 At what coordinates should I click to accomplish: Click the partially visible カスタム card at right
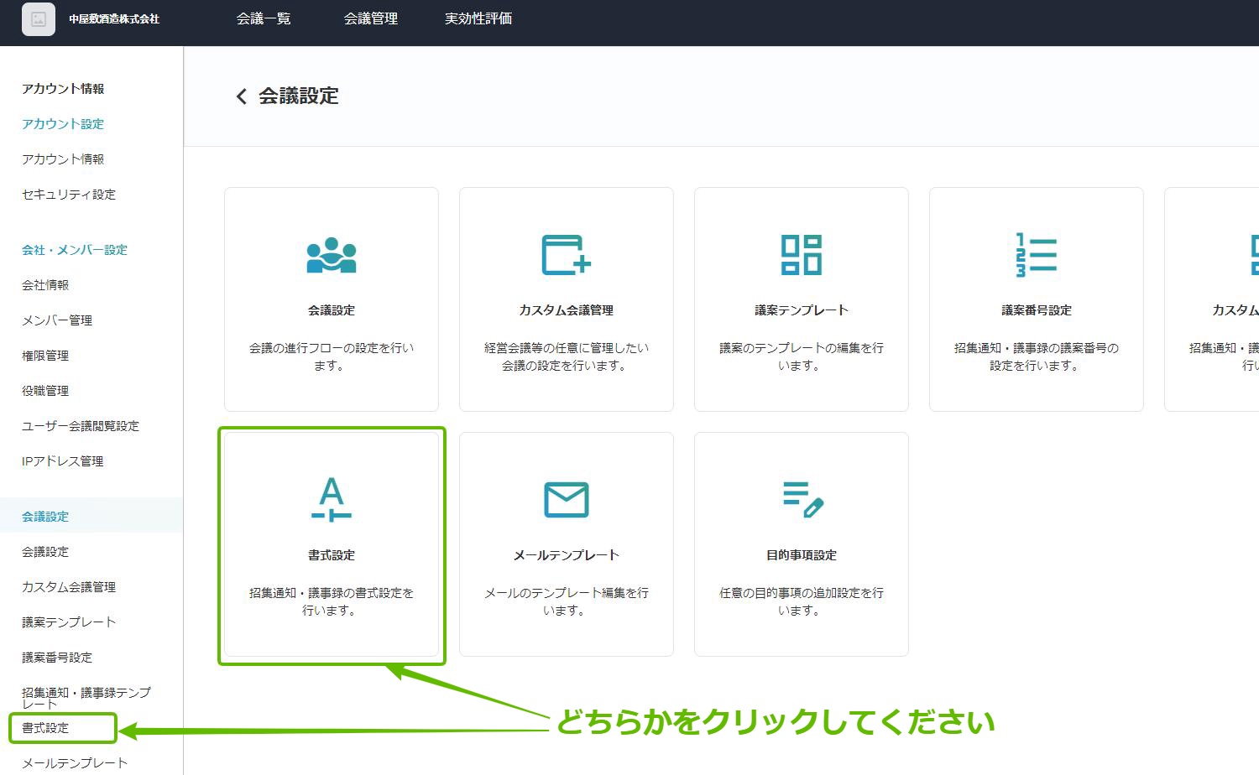(1213, 299)
